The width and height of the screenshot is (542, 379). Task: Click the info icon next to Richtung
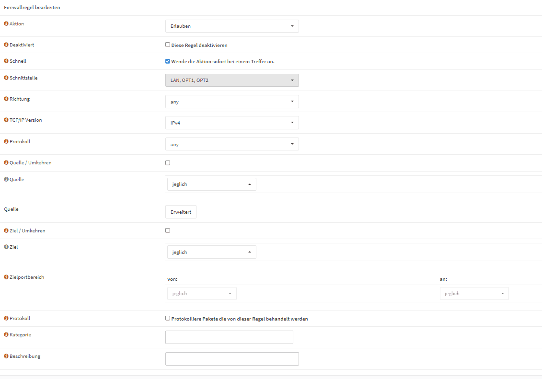coord(6,99)
